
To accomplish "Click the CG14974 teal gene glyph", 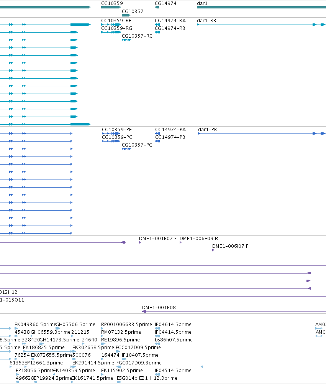I will click(x=157, y=7).
